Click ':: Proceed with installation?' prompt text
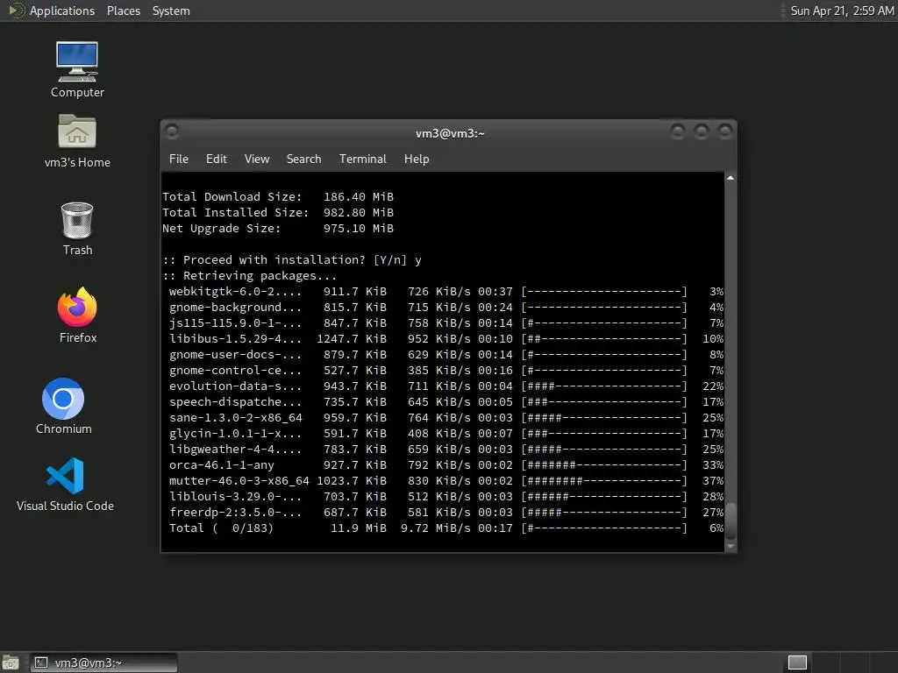This screenshot has width=898, height=673. (264, 259)
